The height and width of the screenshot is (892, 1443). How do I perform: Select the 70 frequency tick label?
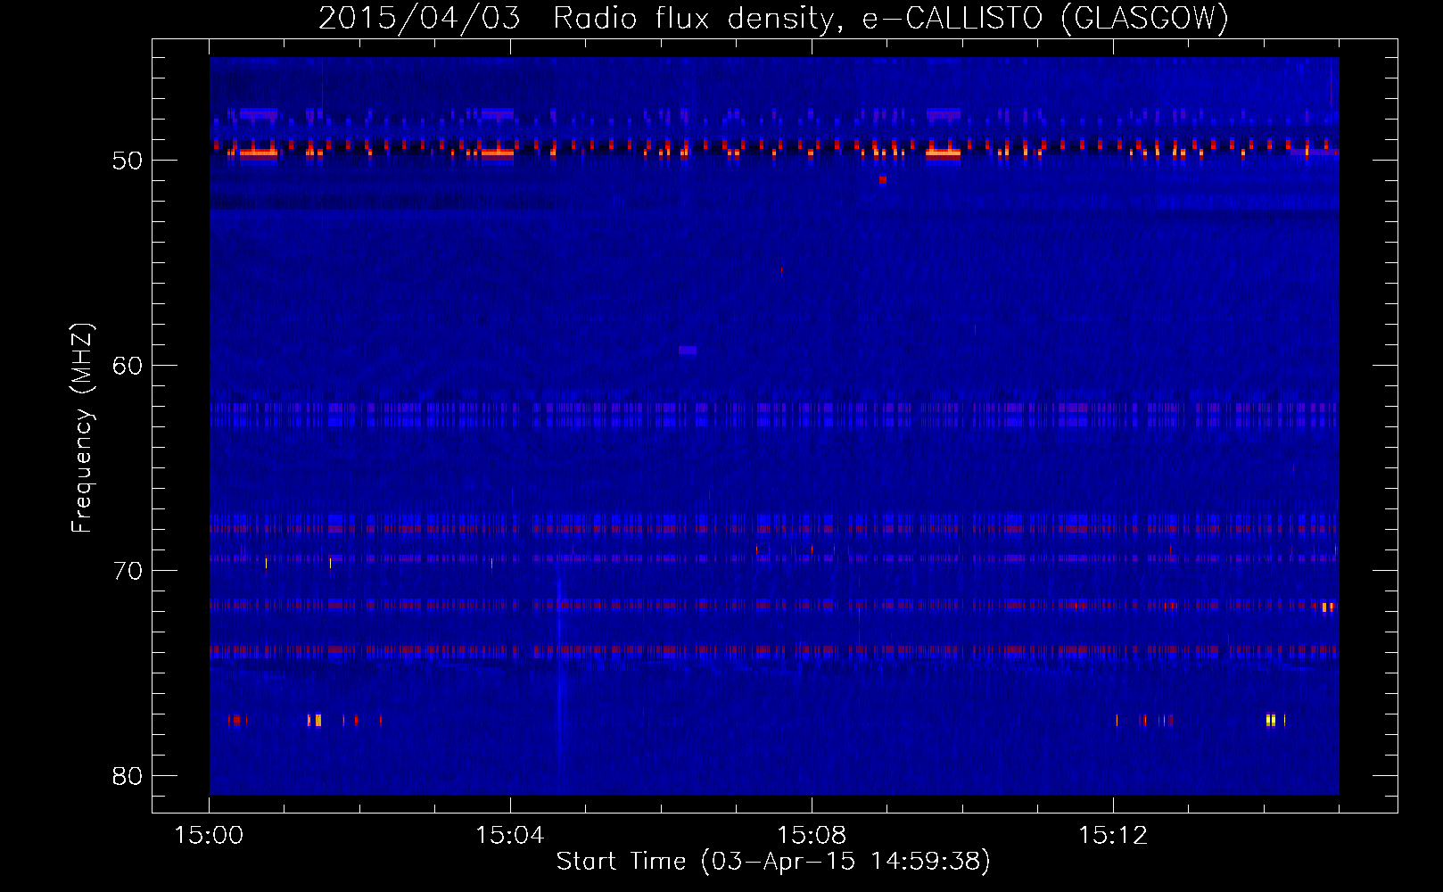click(128, 571)
